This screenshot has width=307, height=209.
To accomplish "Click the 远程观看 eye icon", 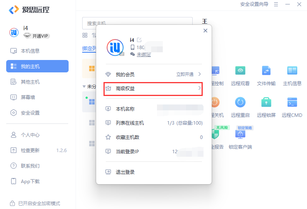I will (240, 71).
